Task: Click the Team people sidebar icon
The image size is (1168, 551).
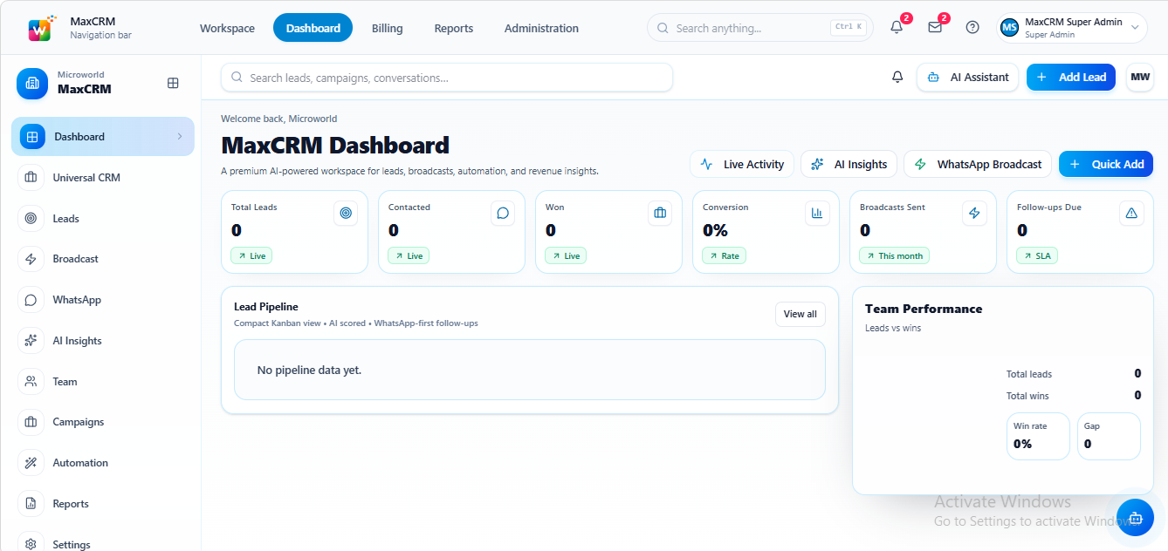Action: coord(31,381)
